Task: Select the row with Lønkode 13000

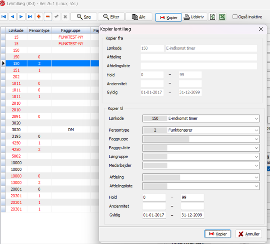Action: 50,183
